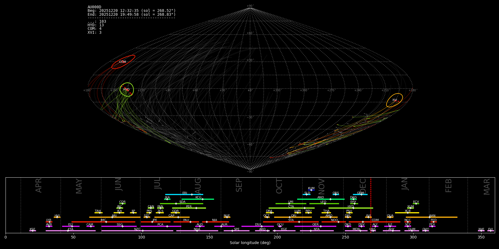Viewport: 499px width, 249px height.
Task: Click the ETA shower bar on the timeline
Action: (71, 231)
